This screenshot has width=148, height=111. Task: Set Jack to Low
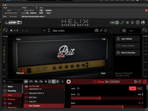(132, 89)
